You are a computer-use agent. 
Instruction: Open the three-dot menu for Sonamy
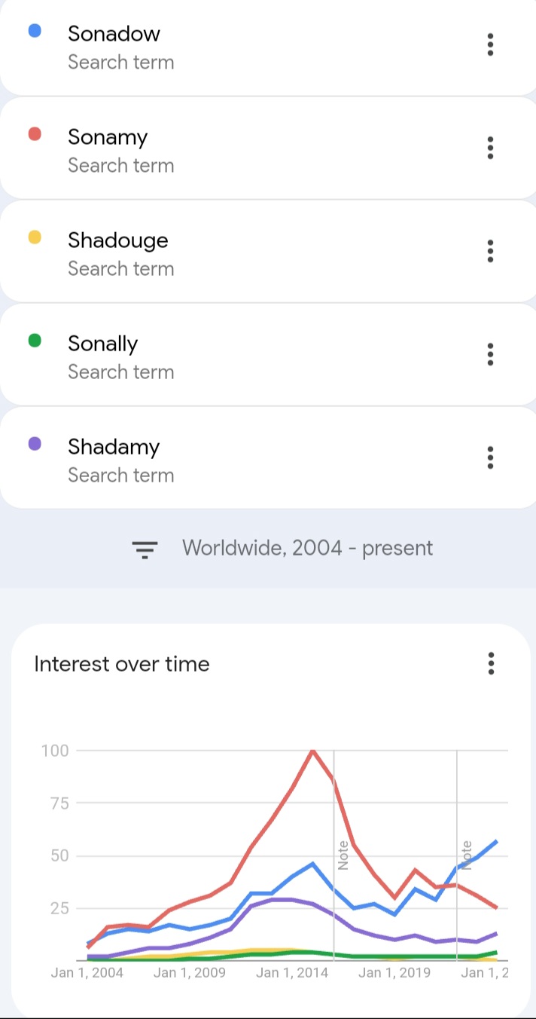[490, 148]
